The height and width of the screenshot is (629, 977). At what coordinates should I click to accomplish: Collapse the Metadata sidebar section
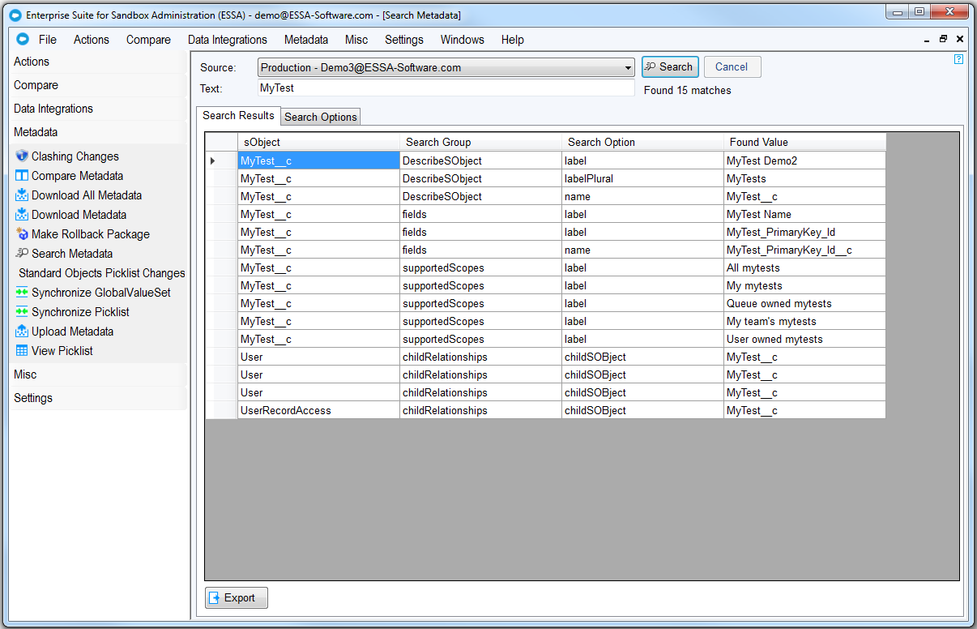pos(98,132)
